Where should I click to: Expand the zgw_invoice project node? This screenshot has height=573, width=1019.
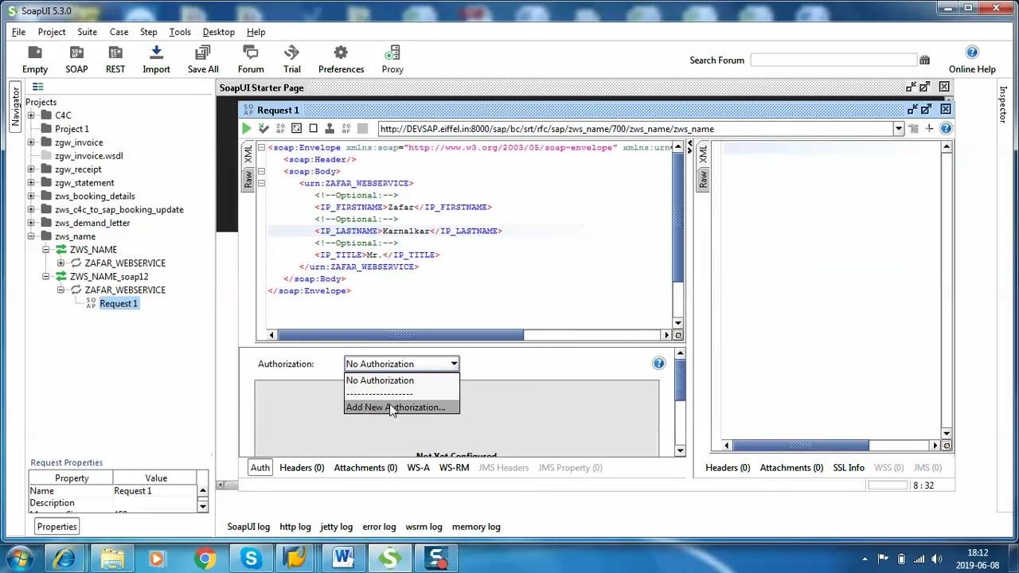click(31, 142)
